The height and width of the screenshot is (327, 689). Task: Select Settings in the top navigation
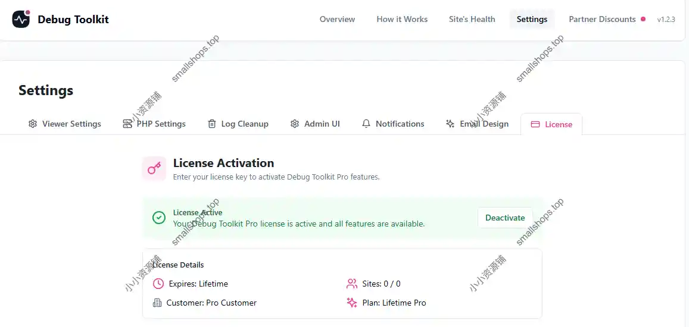tap(532, 19)
